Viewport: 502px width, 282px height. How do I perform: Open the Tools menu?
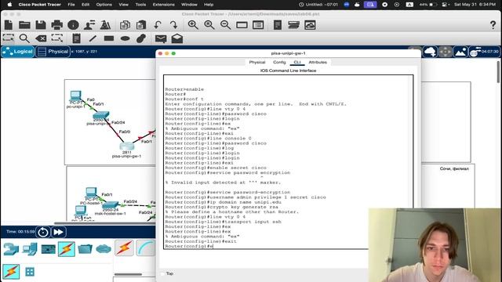tap(140, 5)
